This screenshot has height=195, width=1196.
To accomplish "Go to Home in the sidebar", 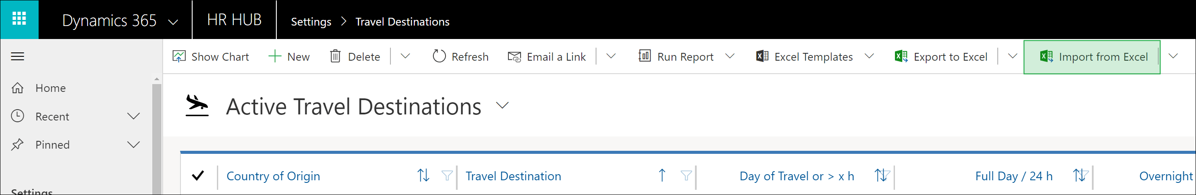I will [51, 88].
